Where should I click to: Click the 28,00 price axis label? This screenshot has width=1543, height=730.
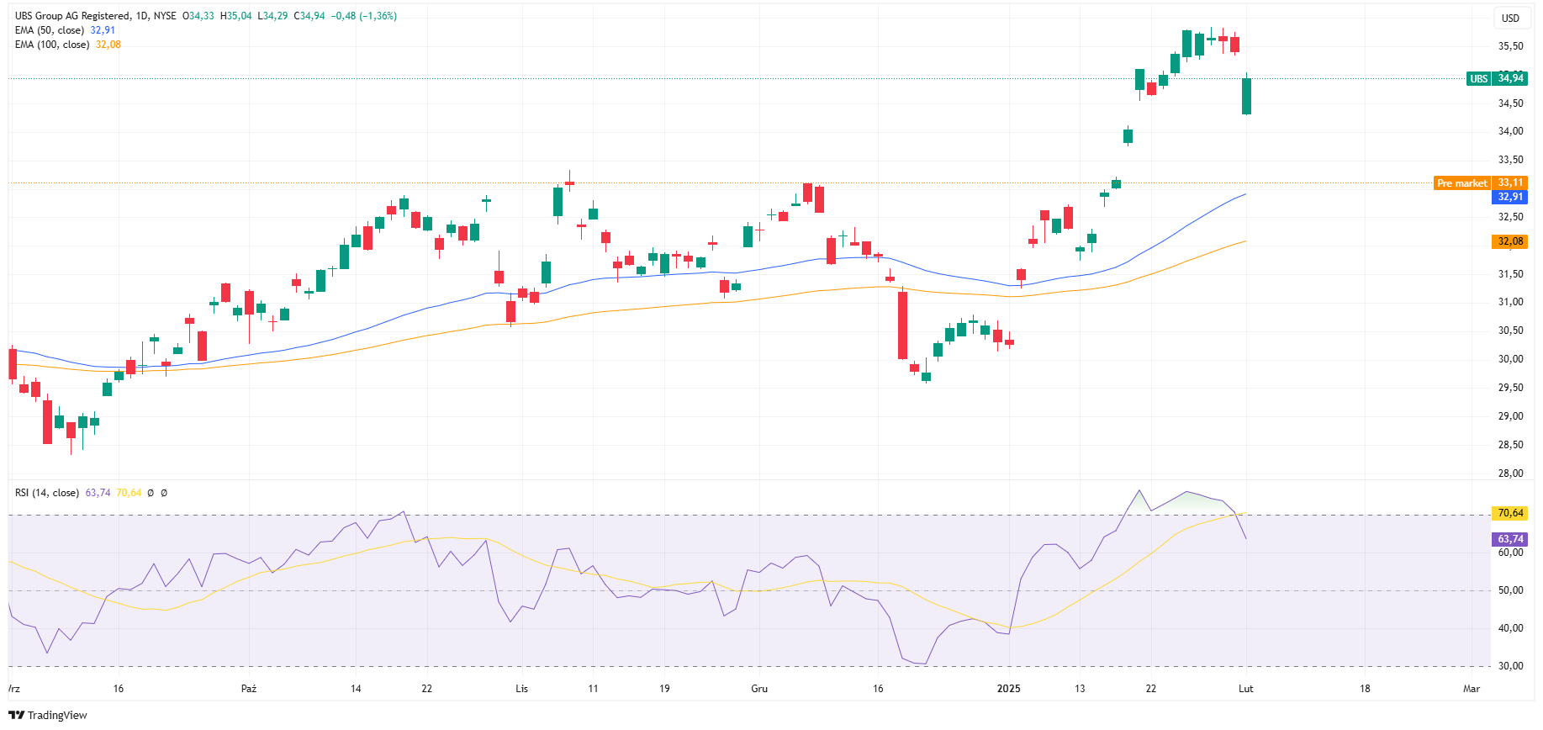[1510, 473]
